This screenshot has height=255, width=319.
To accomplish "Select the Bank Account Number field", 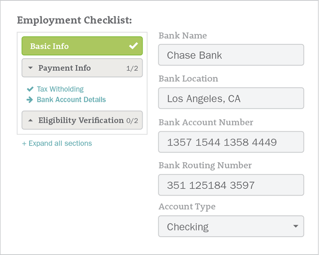I will pos(231,142).
